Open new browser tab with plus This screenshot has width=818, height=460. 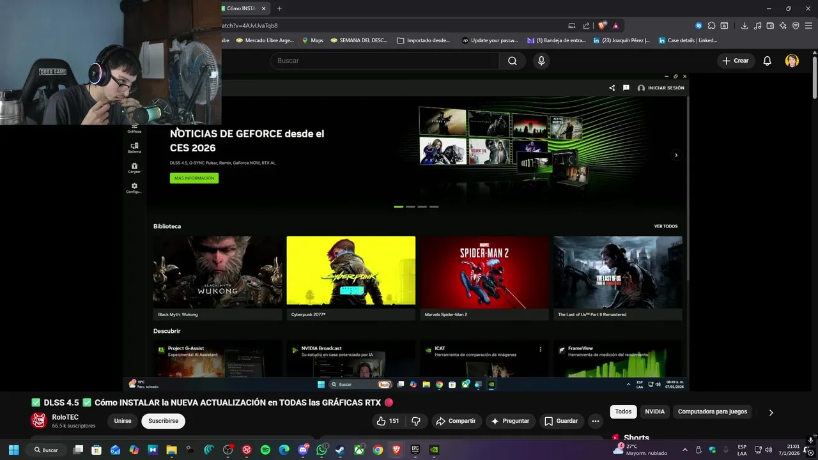coord(279,8)
